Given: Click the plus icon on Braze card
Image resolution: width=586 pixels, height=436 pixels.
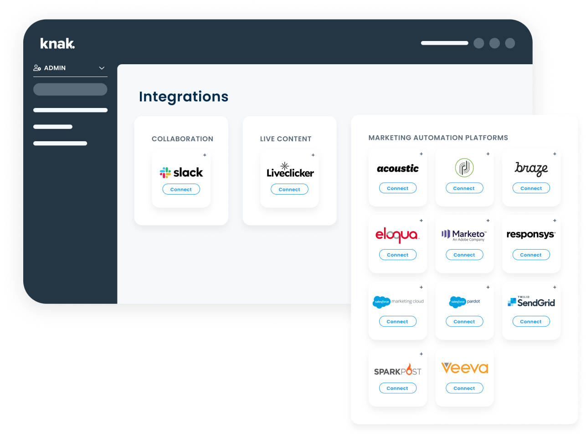Looking at the screenshot, I should pyautogui.click(x=555, y=154).
